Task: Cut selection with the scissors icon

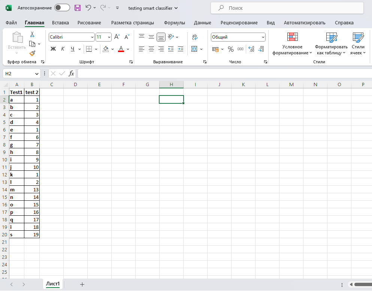Action: (x=32, y=34)
